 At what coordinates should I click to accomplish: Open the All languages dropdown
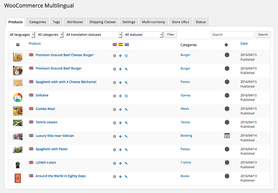coord(21,34)
